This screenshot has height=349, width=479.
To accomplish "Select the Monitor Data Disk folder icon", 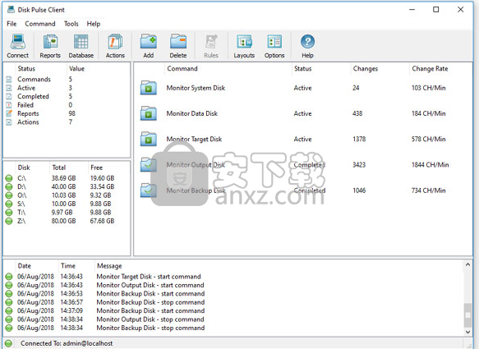I will tap(149, 113).
